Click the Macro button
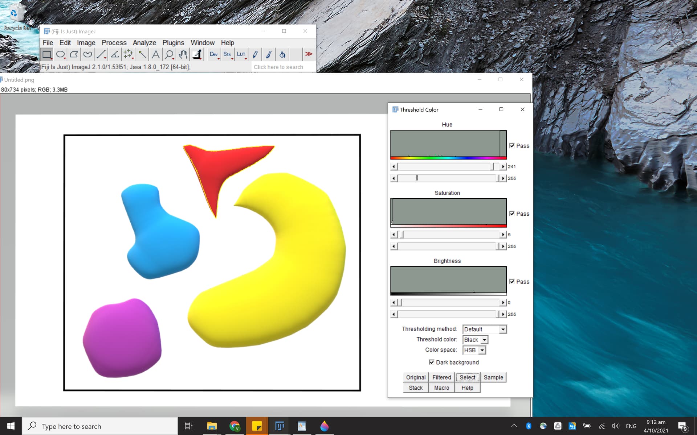 coord(441,388)
